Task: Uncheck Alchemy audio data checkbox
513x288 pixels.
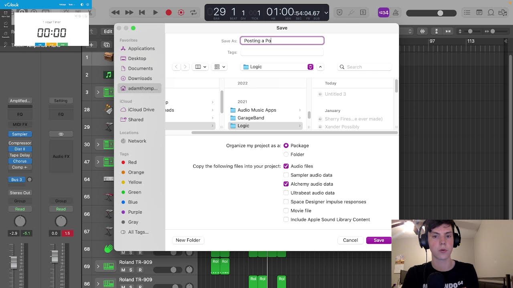Action: pyautogui.click(x=286, y=184)
